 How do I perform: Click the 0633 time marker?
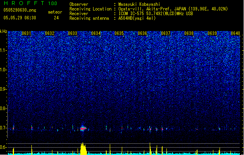click(x=73, y=33)
